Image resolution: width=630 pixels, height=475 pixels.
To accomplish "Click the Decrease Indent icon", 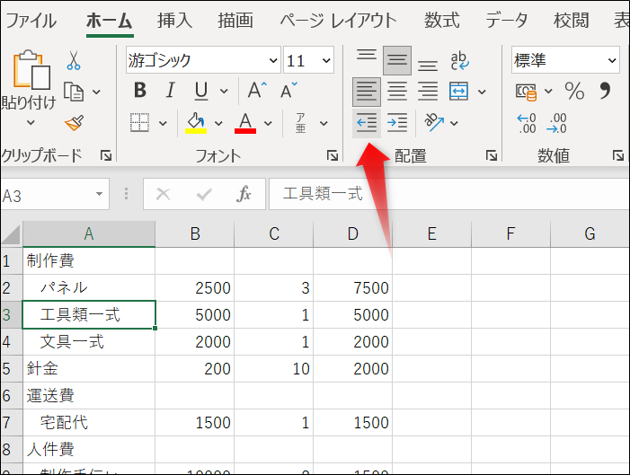I will (367, 123).
